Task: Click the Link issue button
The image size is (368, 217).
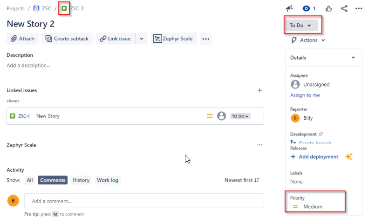Action: click(x=115, y=39)
